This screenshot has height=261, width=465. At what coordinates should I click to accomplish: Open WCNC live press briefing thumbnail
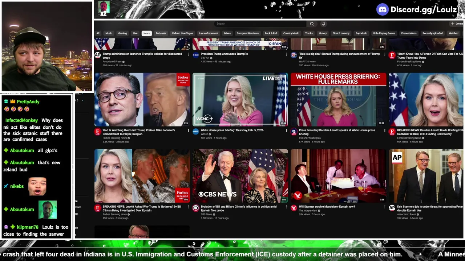click(240, 100)
